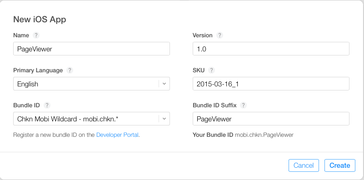The image size is (364, 180).
Task: Click the Name field containing PageViewer
Action: [x=91, y=49]
